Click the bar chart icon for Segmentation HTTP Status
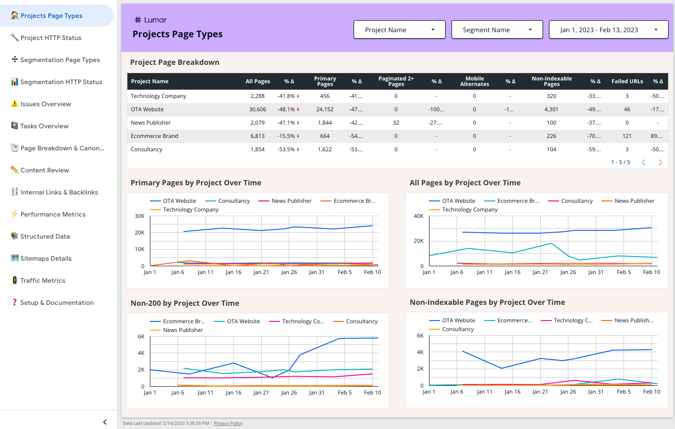 click(15, 82)
